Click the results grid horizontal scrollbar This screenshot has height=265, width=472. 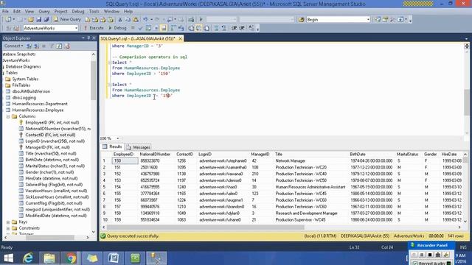(x=206, y=227)
